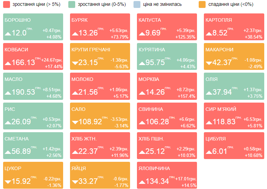The image size is (267, 189).
Task: Click the down arrow in МАКАРОНИ card
Action: [209, 63]
